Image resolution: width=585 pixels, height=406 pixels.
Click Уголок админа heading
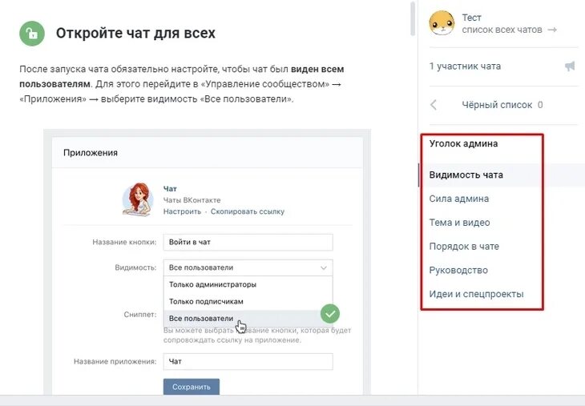tap(463, 143)
